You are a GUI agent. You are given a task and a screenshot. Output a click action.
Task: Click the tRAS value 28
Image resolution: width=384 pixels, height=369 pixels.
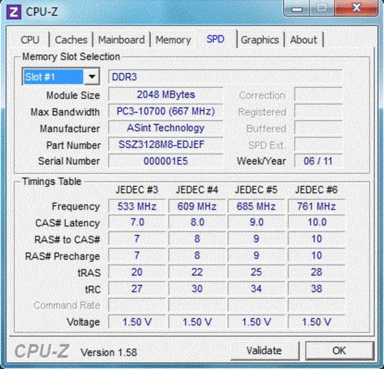pyautogui.click(x=316, y=272)
